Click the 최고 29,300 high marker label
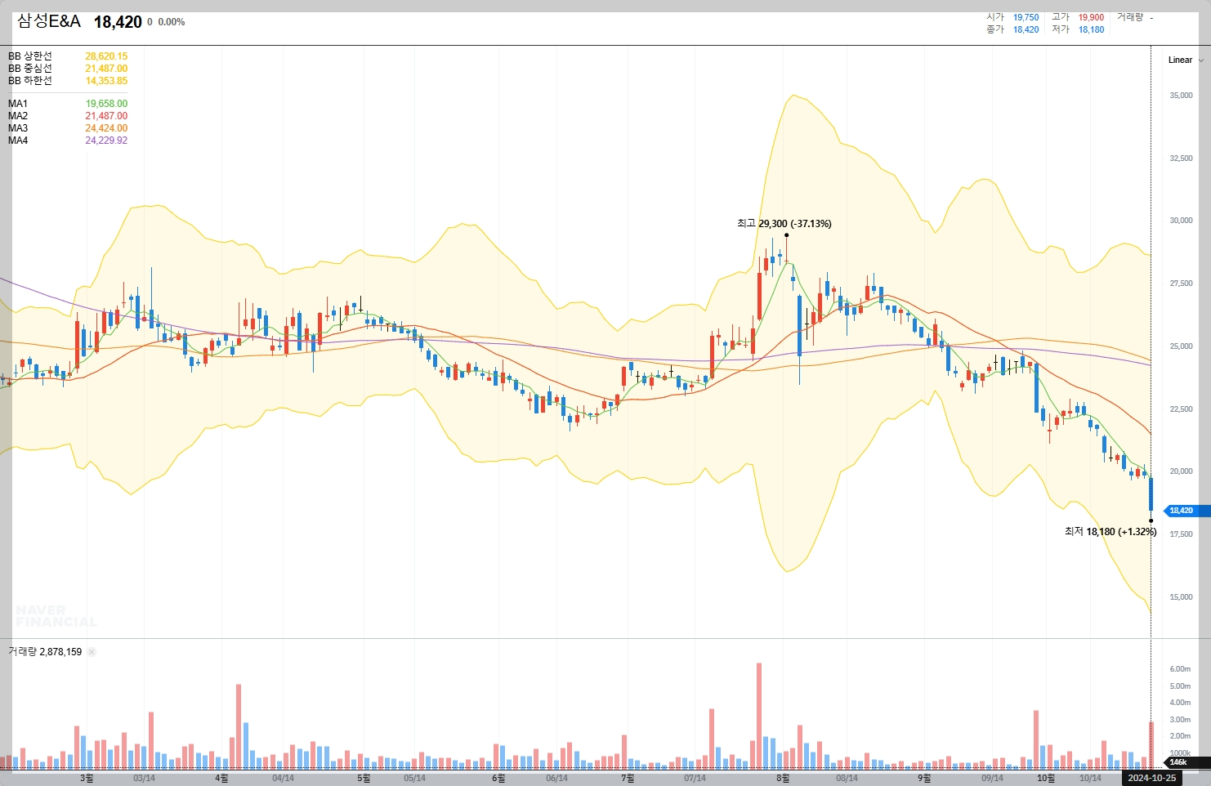The image size is (1211, 786). pyautogui.click(x=784, y=223)
